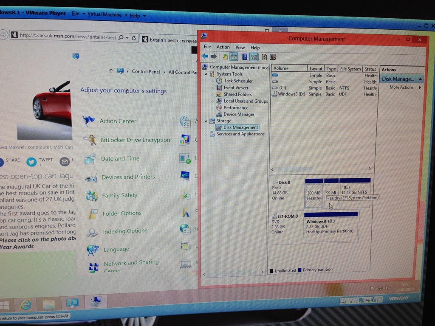Open the Folder Options link
This screenshot has height=326, width=435.
(x=122, y=213)
